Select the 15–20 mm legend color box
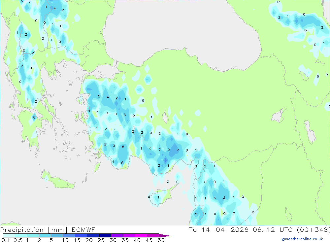The image size is (330, 242). point(81,235)
